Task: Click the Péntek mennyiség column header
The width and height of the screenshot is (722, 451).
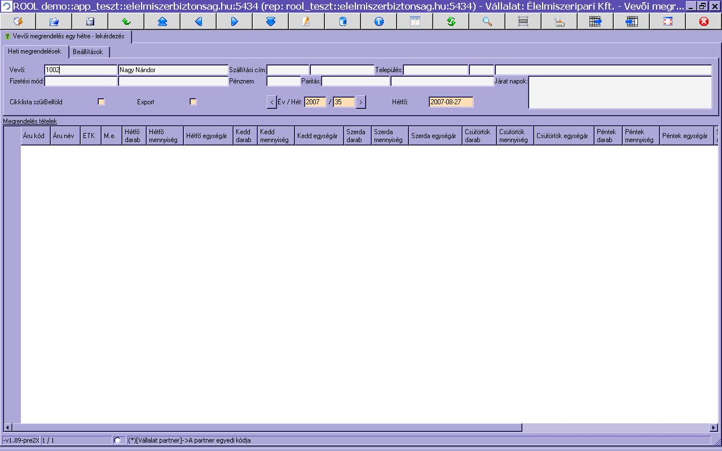Action: click(640, 136)
